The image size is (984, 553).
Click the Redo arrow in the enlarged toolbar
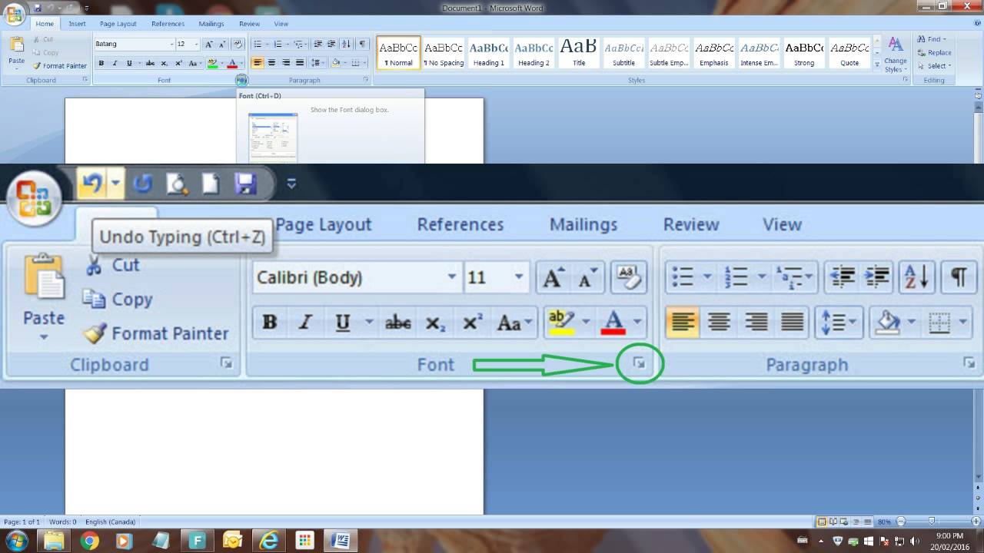click(143, 184)
